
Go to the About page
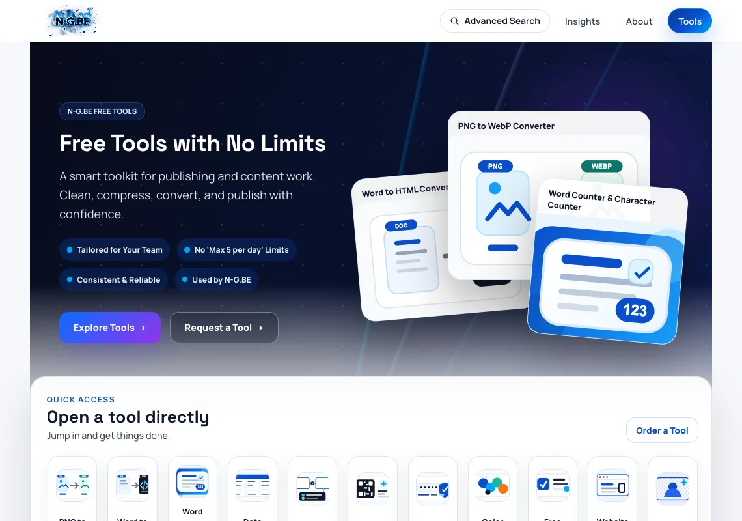[639, 21]
